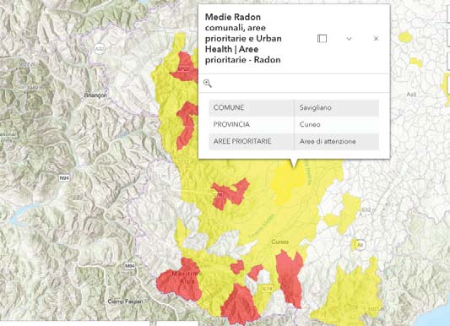Click the AREE PRIORITARIE field label
450x326 pixels.
click(x=242, y=141)
